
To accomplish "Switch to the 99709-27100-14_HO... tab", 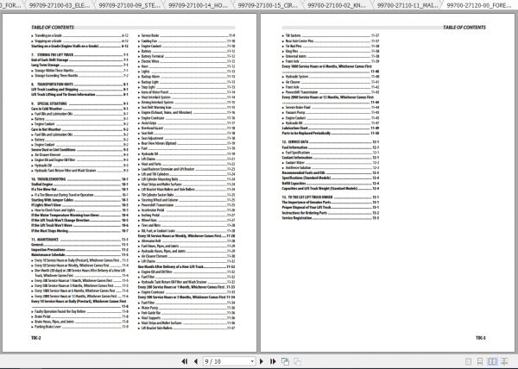I will pyautogui.click(x=198, y=6).
